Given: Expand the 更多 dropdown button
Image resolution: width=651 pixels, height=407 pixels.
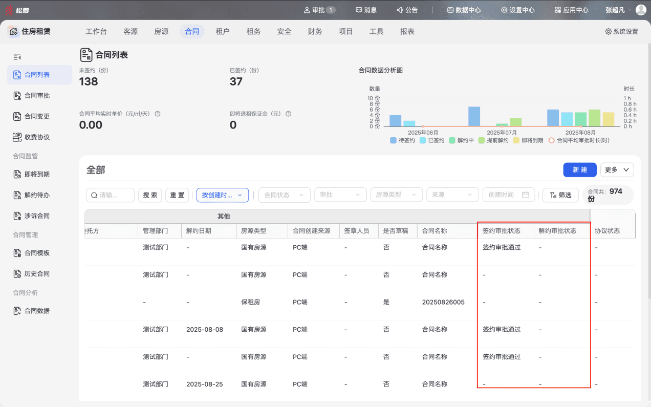Looking at the screenshot, I should (617, 170).
